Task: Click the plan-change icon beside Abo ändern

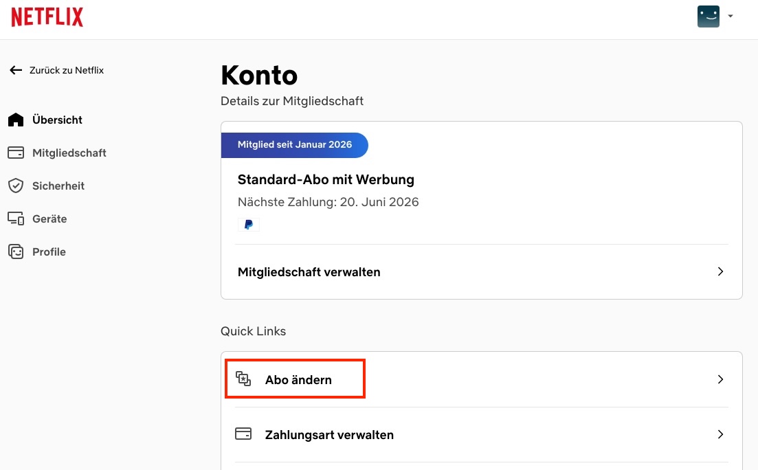Action: 243,379
